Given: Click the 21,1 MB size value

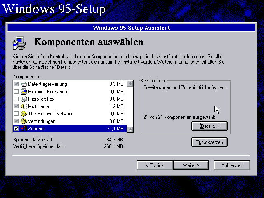Looking at the screenshot, I should pos(115,129).
